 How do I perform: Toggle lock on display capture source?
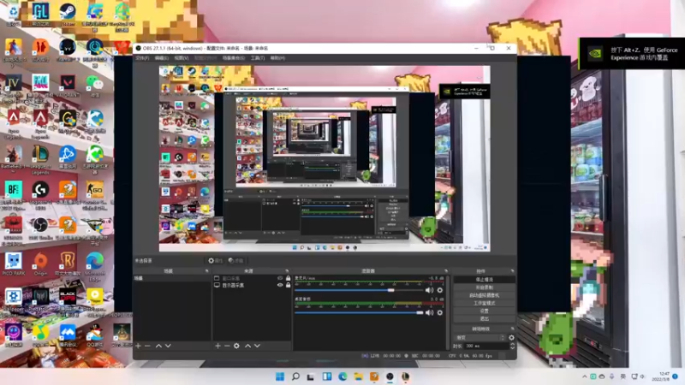coord(288,285)
